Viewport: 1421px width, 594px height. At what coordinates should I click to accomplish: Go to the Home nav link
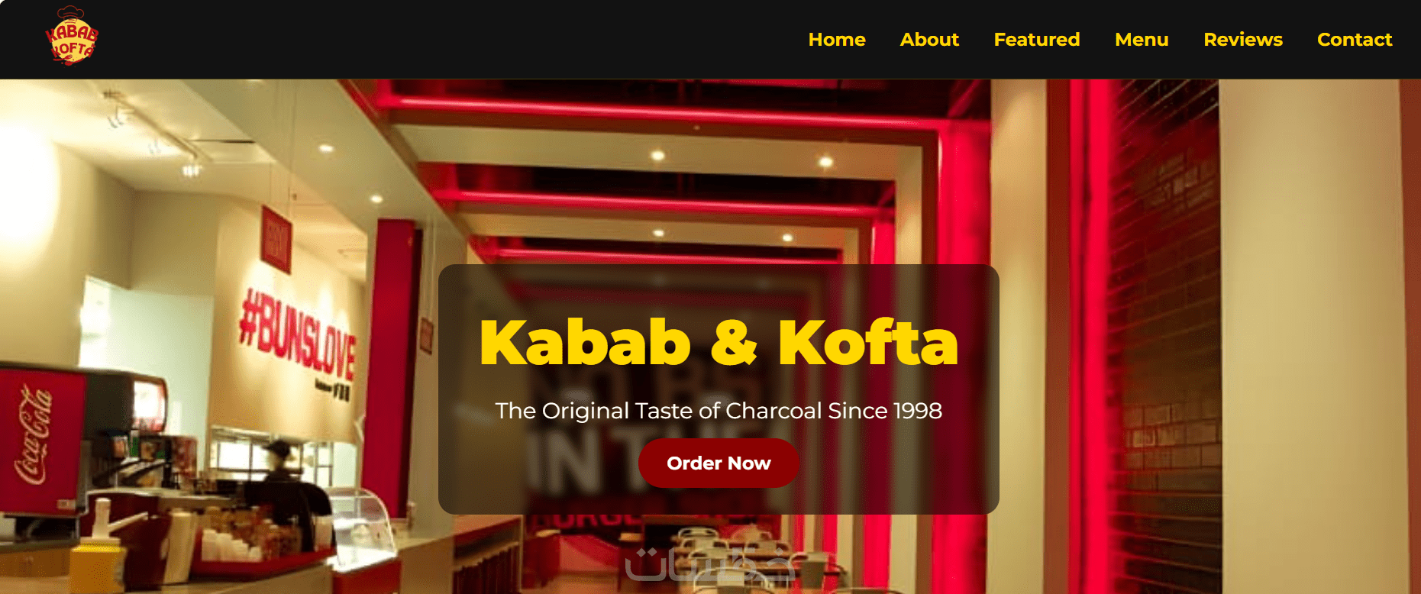tap(837, 40)
